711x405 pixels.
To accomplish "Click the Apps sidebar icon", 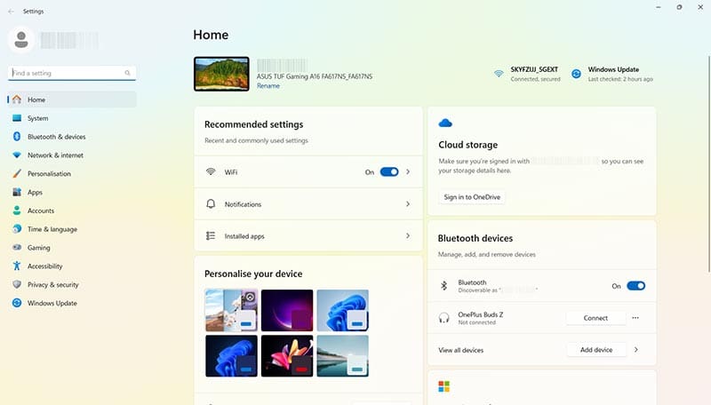I will 17,192.
